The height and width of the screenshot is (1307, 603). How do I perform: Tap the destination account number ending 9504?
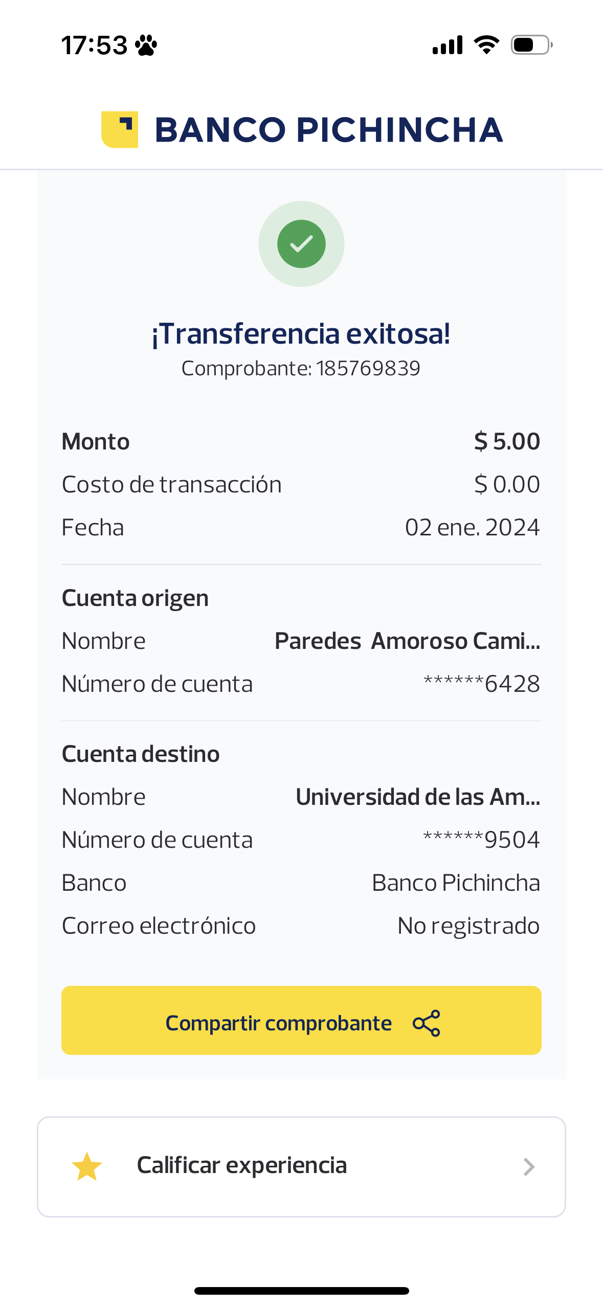481,840
